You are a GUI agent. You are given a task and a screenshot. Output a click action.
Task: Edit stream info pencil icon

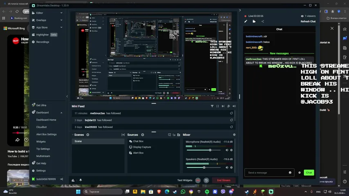coord(246,21)
